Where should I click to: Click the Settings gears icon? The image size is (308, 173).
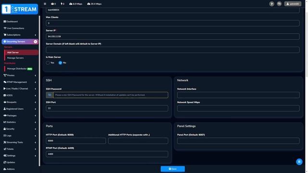[x=5, y=156]
